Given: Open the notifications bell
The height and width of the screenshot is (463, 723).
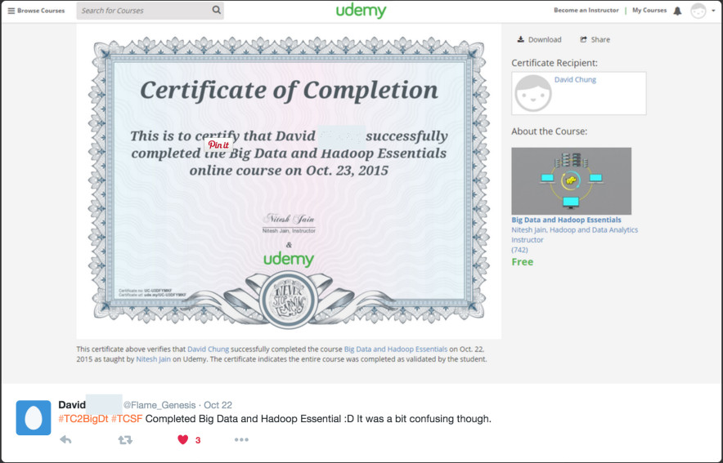Looking at the screenshot, I should (677, 11).
